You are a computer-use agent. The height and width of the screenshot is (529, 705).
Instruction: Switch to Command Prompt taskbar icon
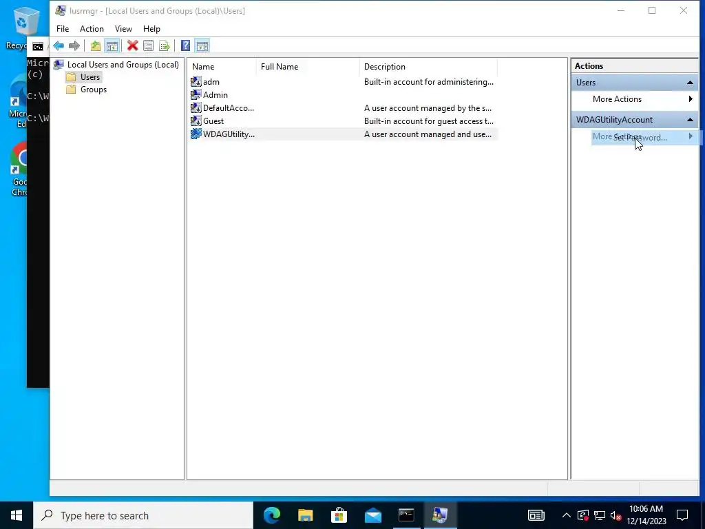(406, 515)
